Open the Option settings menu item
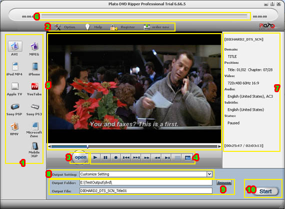This screenshot has height=209, width=285. click(x=64, y=27)
